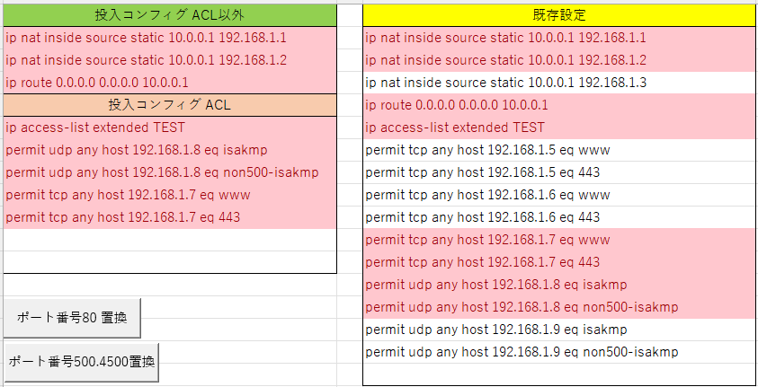Screen dimensions: 758x387
Task: Select access-list extended TEST cell under 既存設定
Action: [560, 128]
